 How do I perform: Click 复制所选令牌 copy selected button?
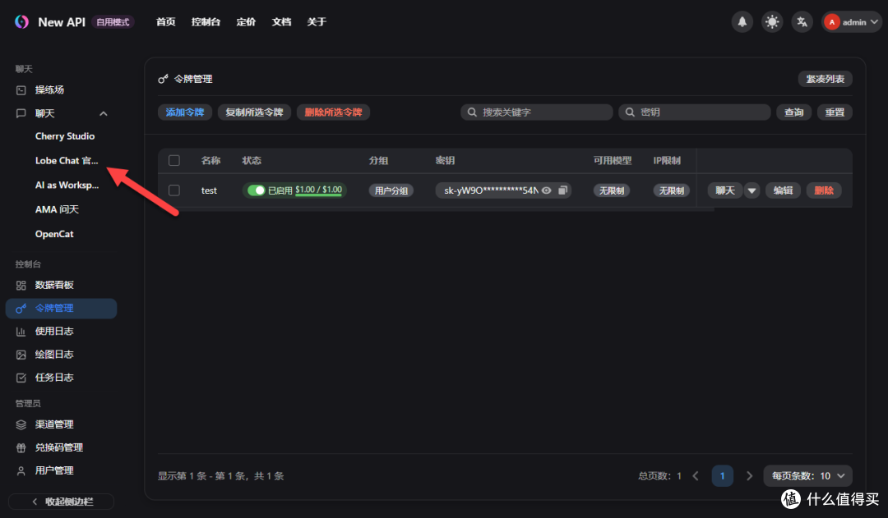254,112
